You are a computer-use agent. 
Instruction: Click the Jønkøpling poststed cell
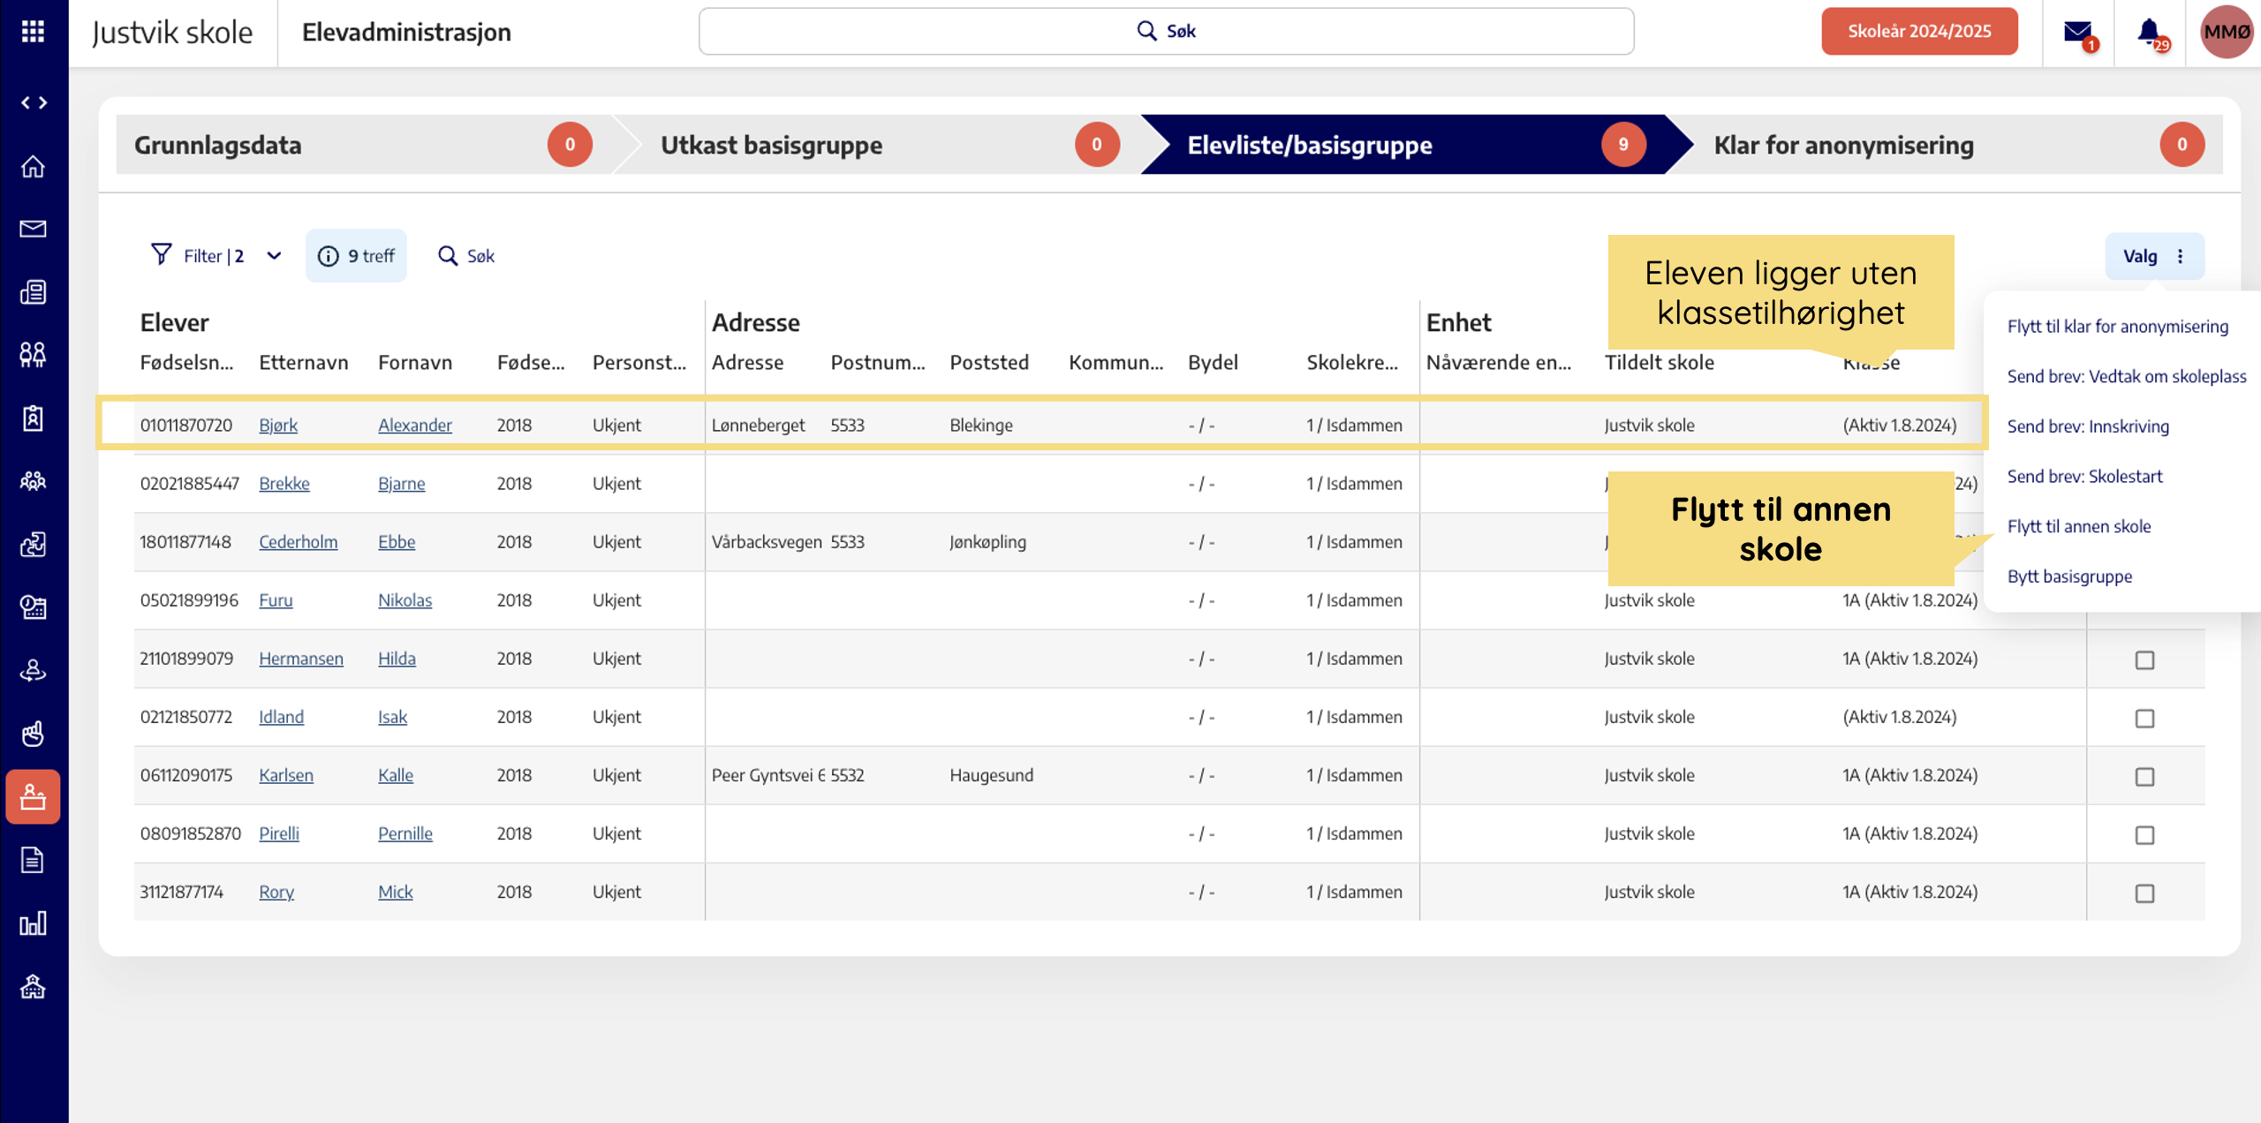click(x=987, y=541)
